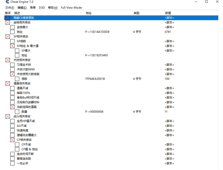Viewport: 223px width, 170px height.
Task: Uncheck the CP相关修改 checkbox
Action: click(x=12, y=140)
